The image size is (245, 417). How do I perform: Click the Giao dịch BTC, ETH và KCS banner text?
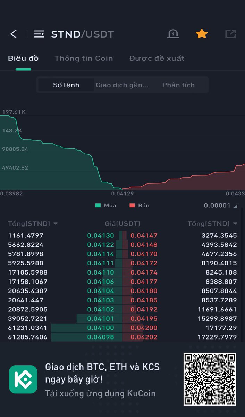(102, 373)
